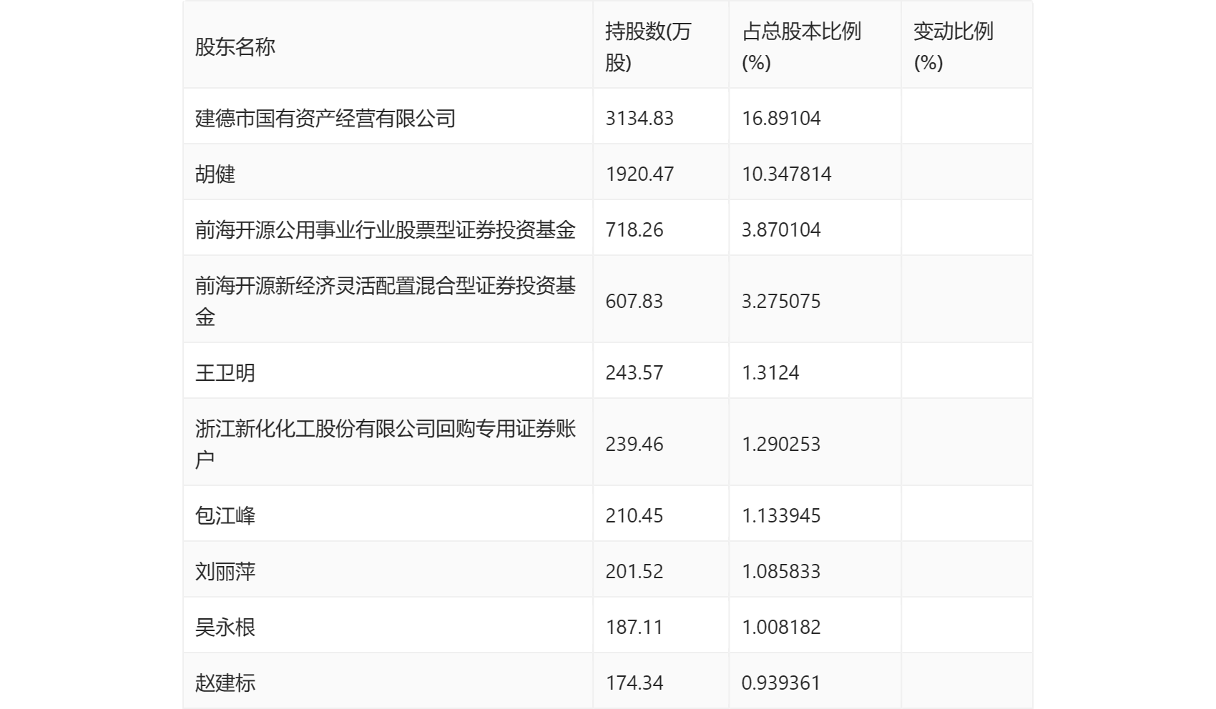Image resolution: width=1216 pixels, height=709 pixels.
Task: Click the 占总股本比例(%) column header
Action: pos(801,47)
